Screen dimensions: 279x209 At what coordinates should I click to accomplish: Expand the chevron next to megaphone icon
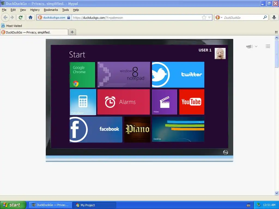coord(256,46)
